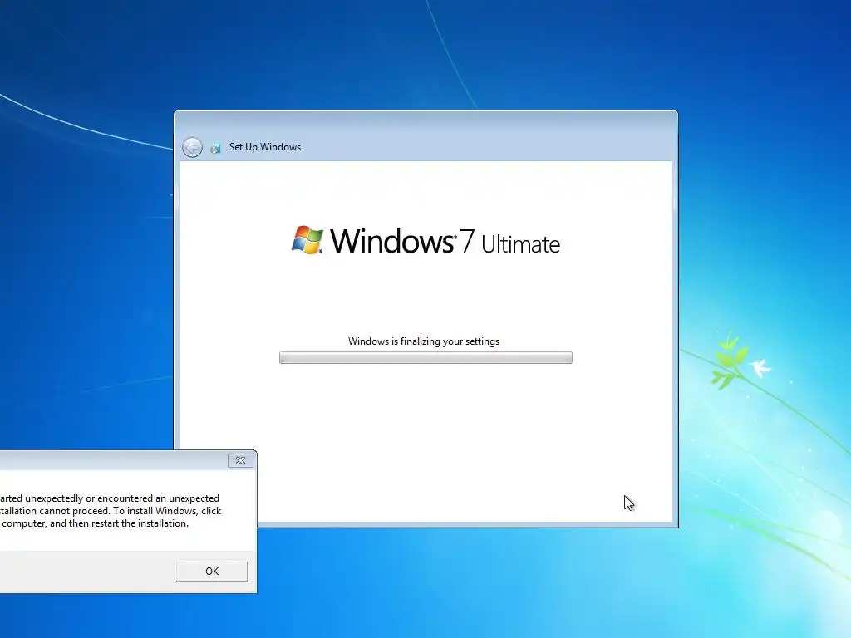Click the 'Set Up Windows' title text
This screenshot has width=851, height=638.
pyautogui.click(x=265, y=147)
